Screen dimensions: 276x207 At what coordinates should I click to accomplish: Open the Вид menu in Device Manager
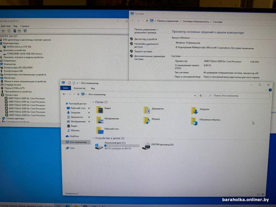(15, 26)
